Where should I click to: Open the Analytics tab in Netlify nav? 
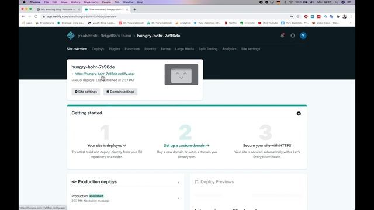click(229, 49)
